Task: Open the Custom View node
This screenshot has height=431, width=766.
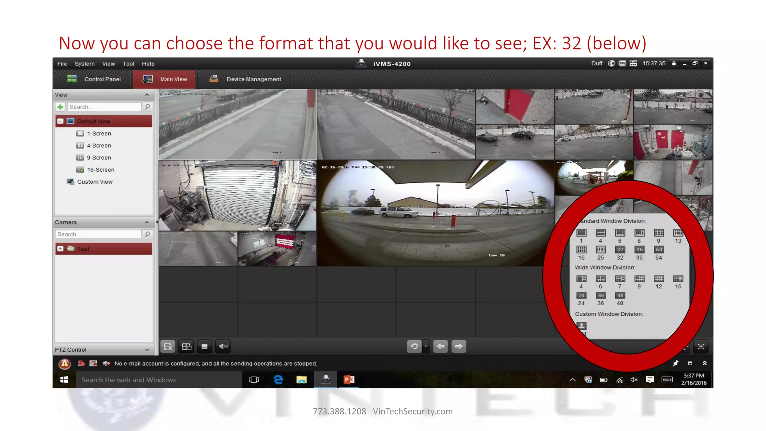Action: coord(90,182)
